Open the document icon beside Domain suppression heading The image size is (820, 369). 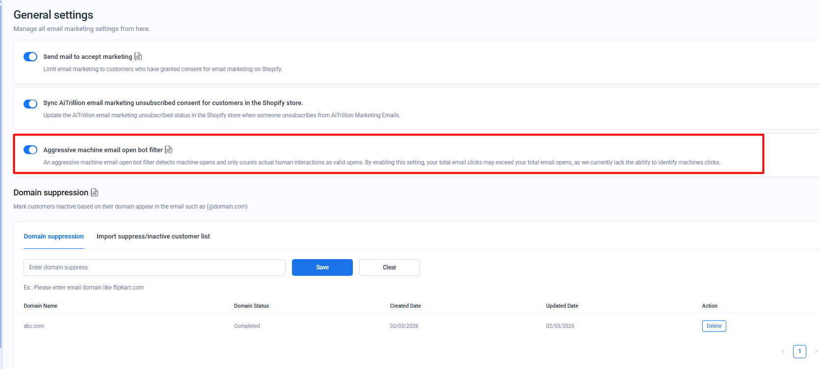coord(95,192)
